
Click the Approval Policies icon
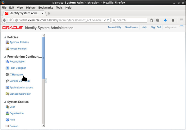pos(7,42)
